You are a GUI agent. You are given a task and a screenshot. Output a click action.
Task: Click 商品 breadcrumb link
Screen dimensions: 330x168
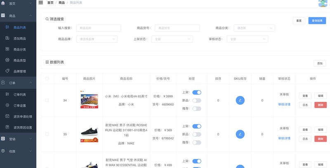pyautogui.click(x=61, y=3)
